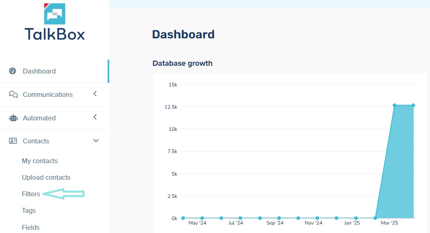
Task: Select the Communications menu label
Action: [48, 94]
